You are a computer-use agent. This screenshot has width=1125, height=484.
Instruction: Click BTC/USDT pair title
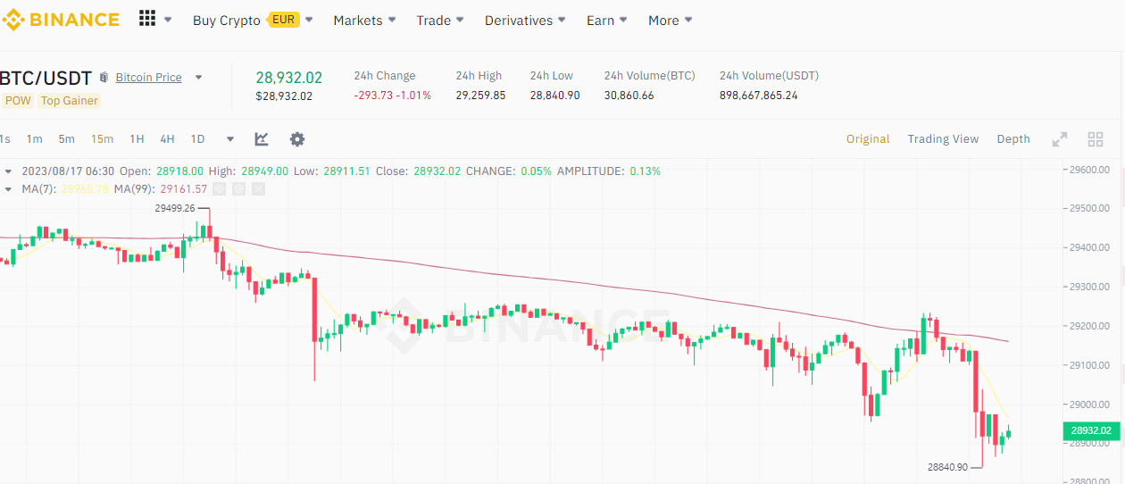(46, 78)
